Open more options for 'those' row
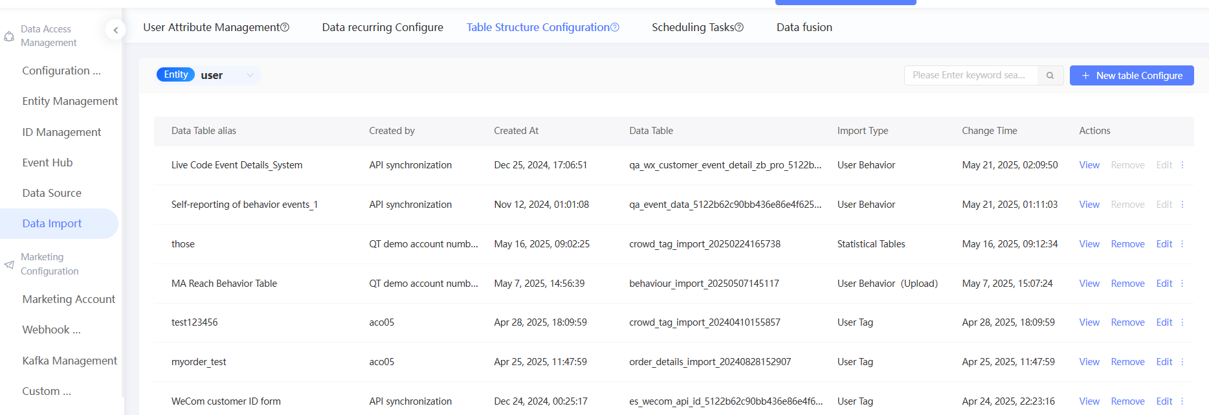Screen dimensions: 1209x415 (1182, 244)
